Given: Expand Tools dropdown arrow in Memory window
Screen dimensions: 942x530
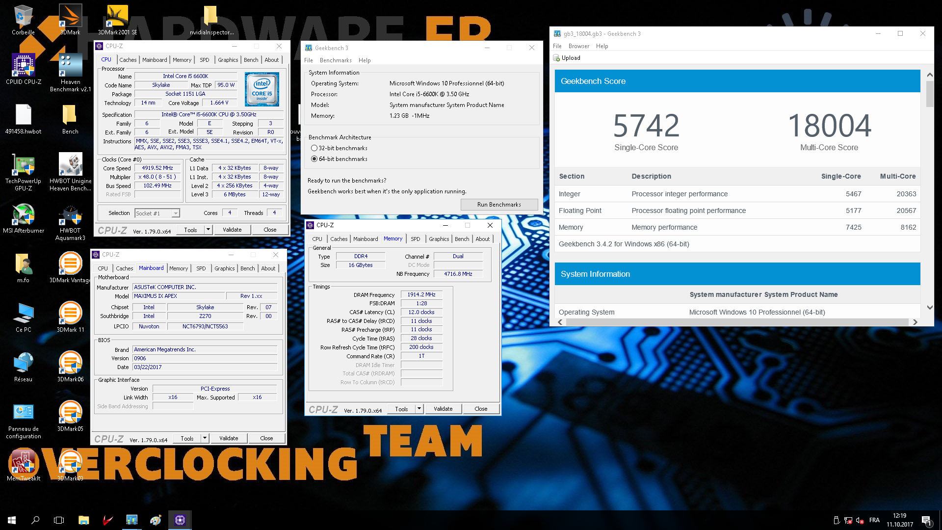Looking at the screenshot, I should (419, 409).
